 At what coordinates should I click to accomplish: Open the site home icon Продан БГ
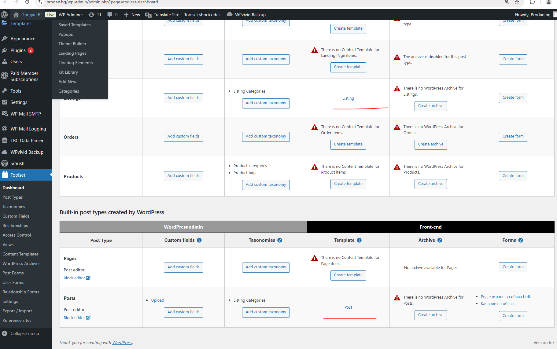click(x=16, y=15)
